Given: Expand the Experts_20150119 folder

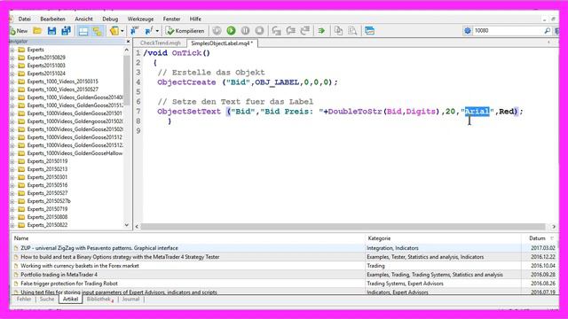Looking at the screenshot, I should (12, 161).
